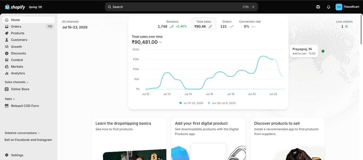Click the page's vertical scrollbar
The image size is (363, 160).
point(361,30)
